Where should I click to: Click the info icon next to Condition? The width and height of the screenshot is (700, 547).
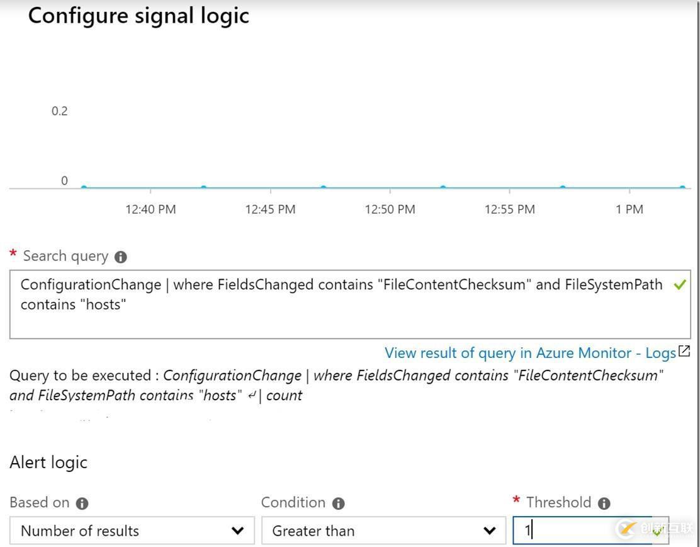click(x=338, y=504)
